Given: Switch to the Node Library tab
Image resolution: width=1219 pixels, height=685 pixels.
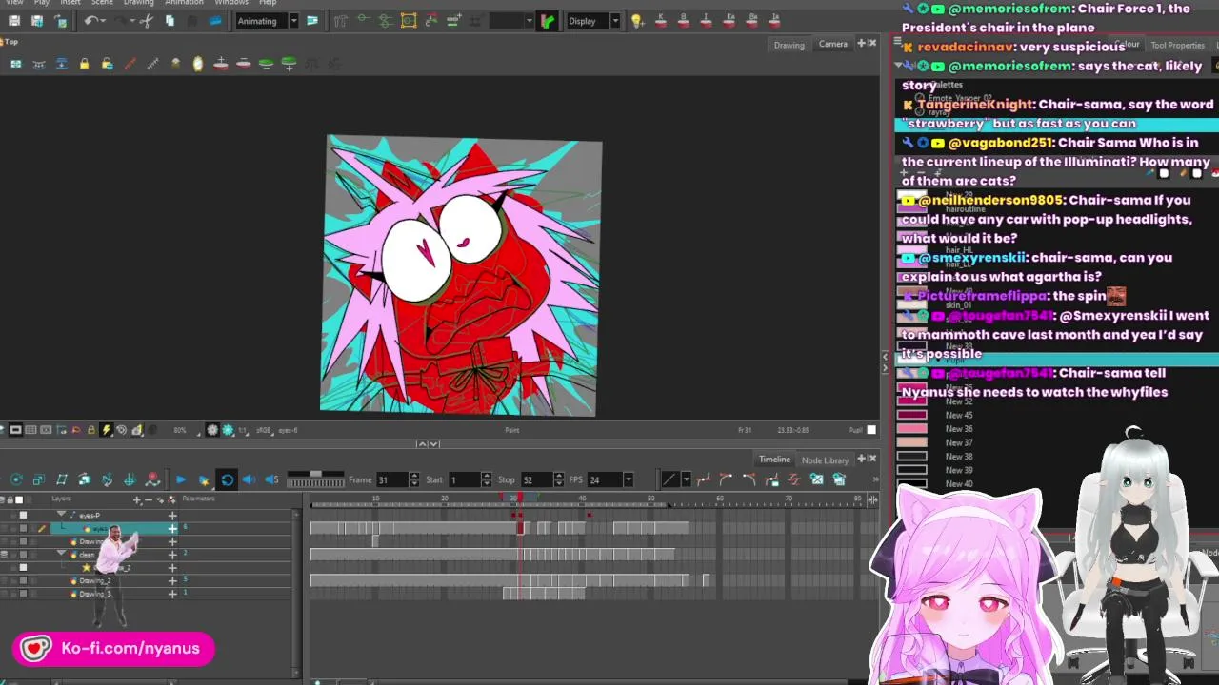Looking at the screenshot, I should (x=825, y=460).
